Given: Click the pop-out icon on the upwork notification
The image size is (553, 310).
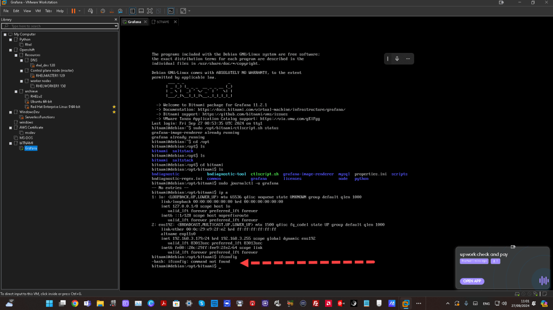Looking at the screenshot, I should [x=513, y=247].
